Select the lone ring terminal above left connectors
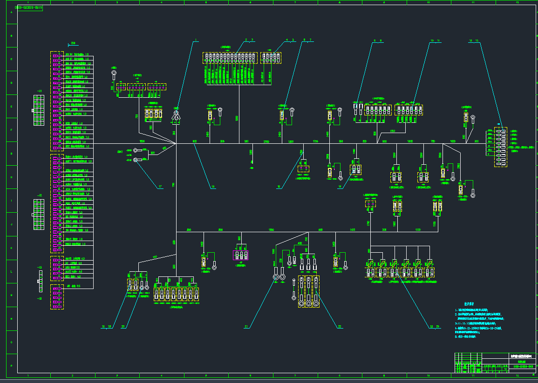Viewport: 538px width, 383px height. tap(114, 73)
